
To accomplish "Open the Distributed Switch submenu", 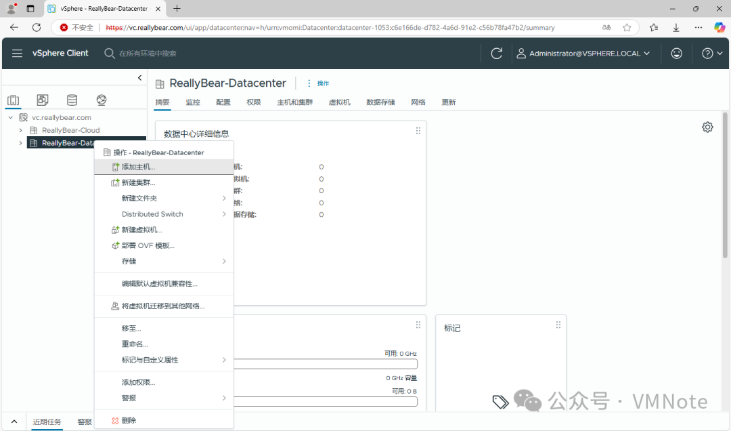I will (164, 214).
